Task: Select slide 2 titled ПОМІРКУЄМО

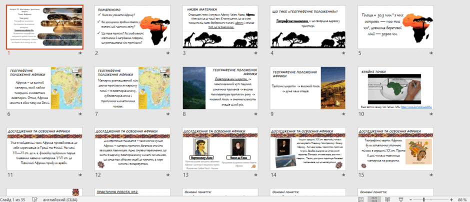Action: (132, 27)
